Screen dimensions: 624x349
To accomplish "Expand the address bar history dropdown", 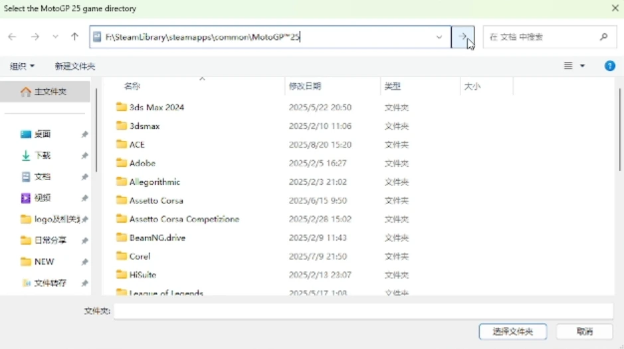I will (x=439, y=37).
